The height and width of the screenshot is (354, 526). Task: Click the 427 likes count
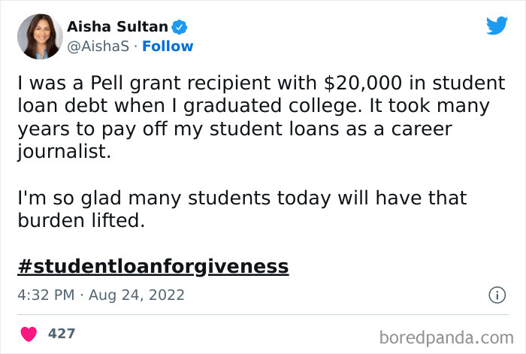click(62, 332)
